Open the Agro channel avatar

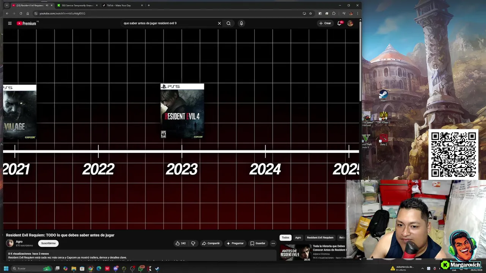click(10, 243)
